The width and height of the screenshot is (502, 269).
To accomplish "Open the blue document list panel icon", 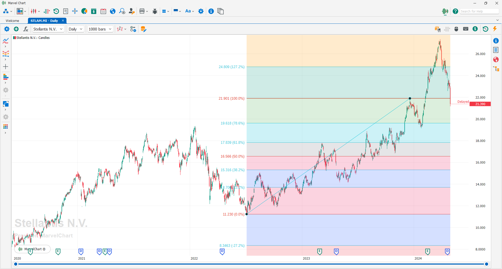I will (x=496, y=50).
